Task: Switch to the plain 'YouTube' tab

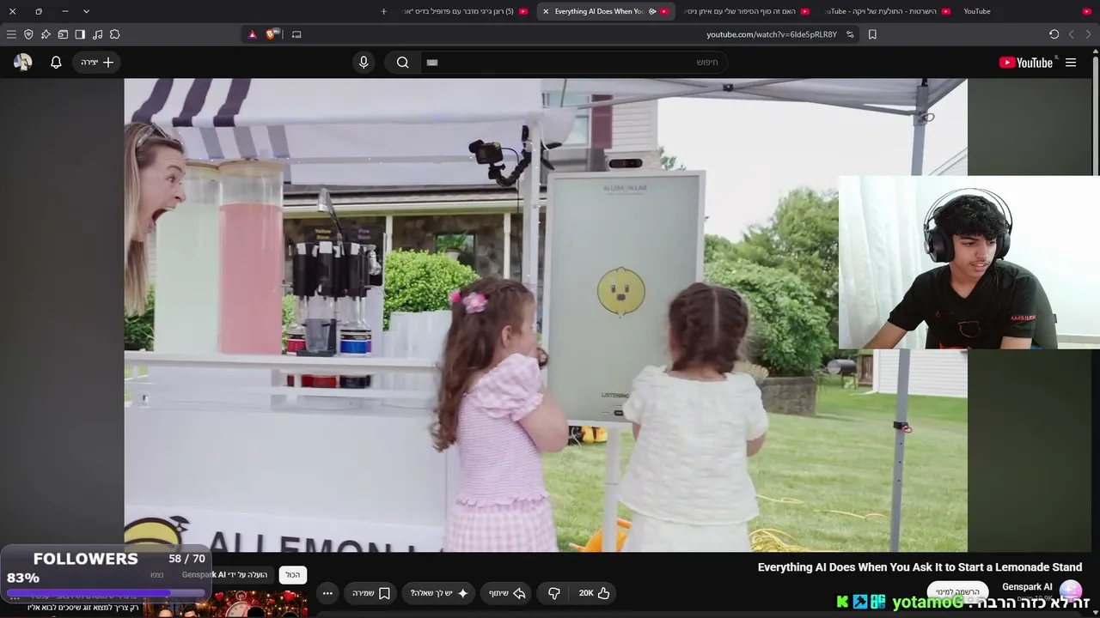Action: [x=976, y=11]
